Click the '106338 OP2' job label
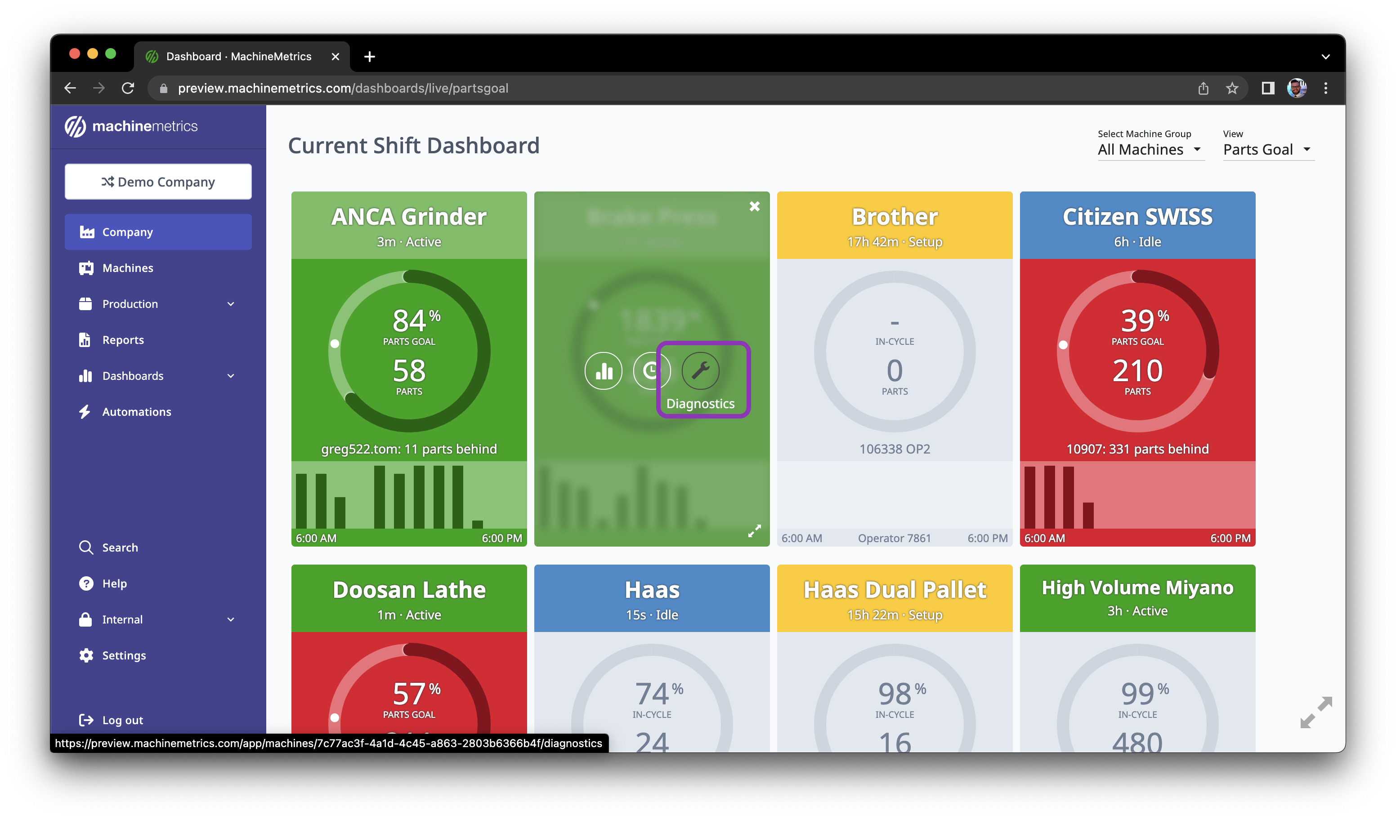 pyautogui.click(x=895, y=449)
